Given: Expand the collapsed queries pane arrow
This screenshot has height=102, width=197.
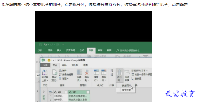Looking at the screenshot, I should coord(44,92).
